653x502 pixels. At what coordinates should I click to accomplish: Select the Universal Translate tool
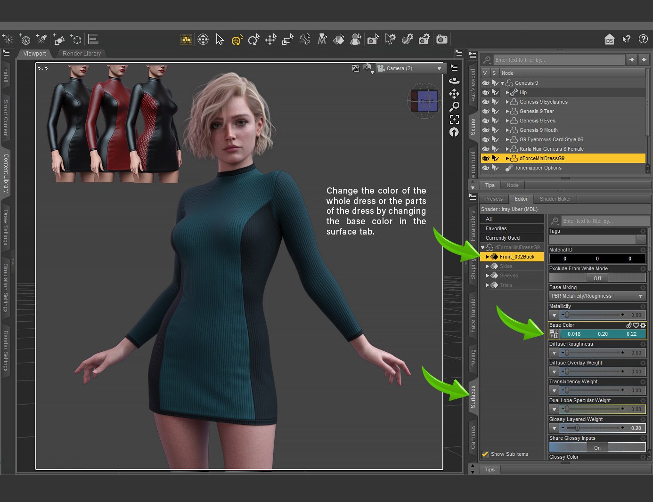[x=270, y=40]
